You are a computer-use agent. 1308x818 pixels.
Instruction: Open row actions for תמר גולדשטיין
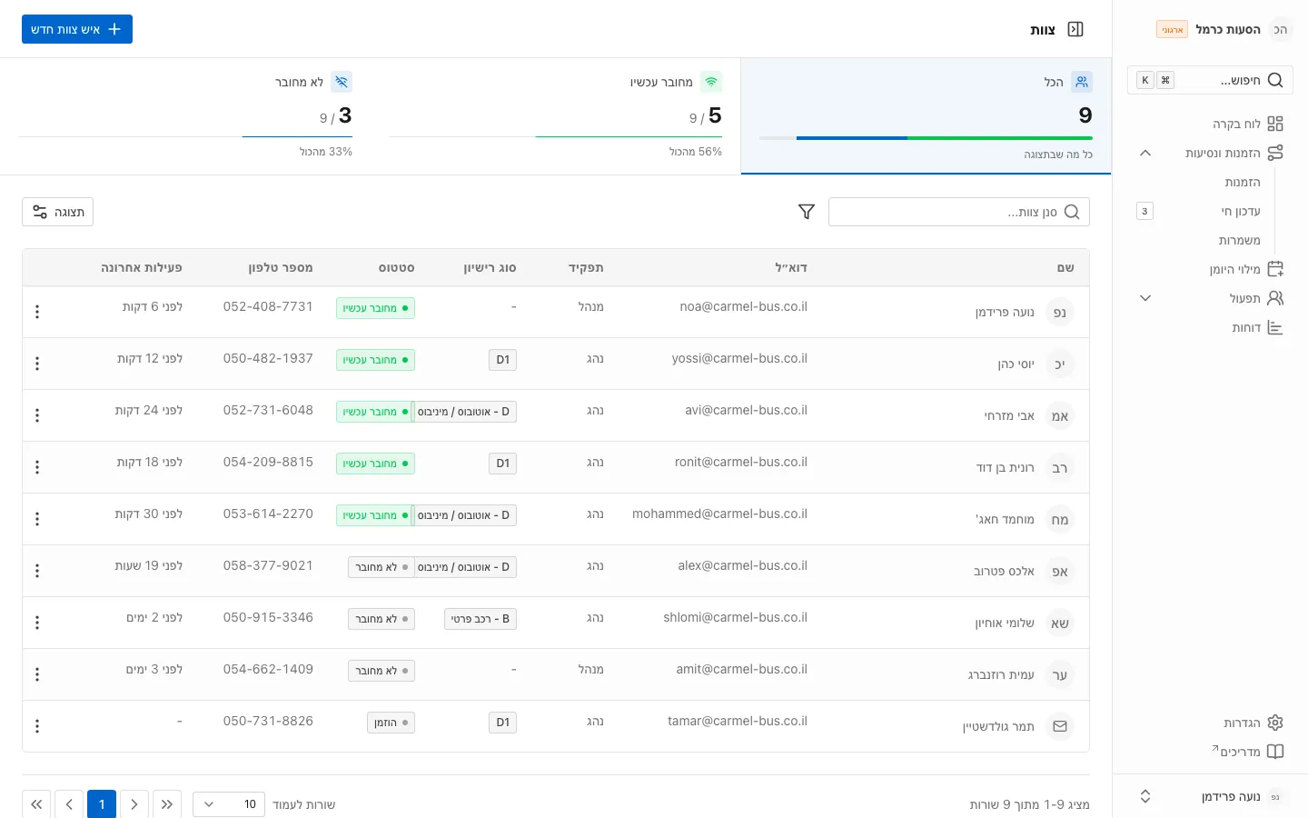(x=37, y=726)
